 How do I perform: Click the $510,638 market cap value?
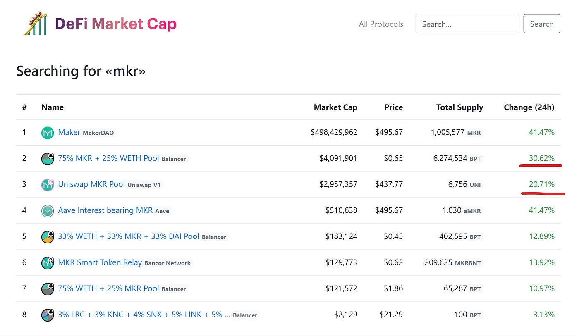tap(341, 211)
